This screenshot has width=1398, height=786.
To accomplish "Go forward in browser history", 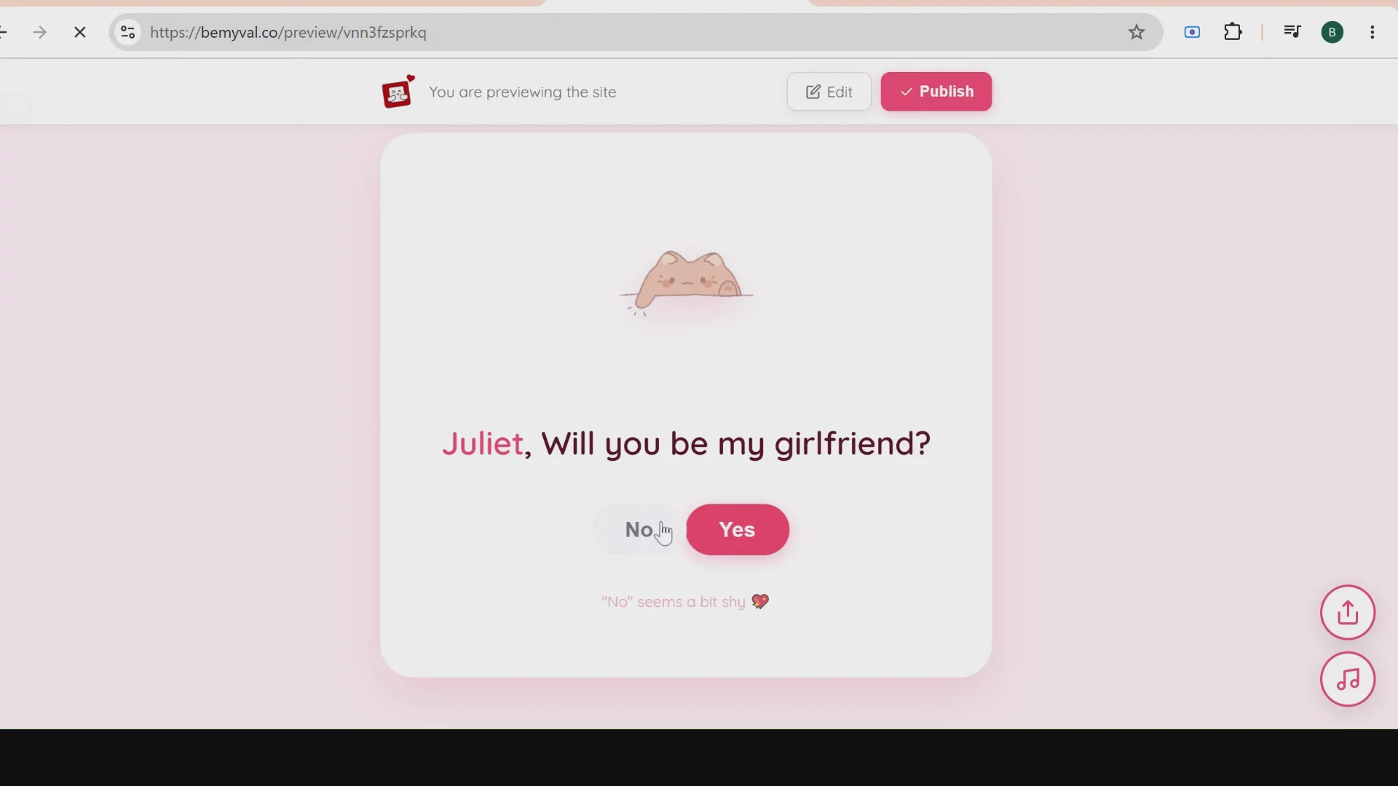I will click(40, 32).
